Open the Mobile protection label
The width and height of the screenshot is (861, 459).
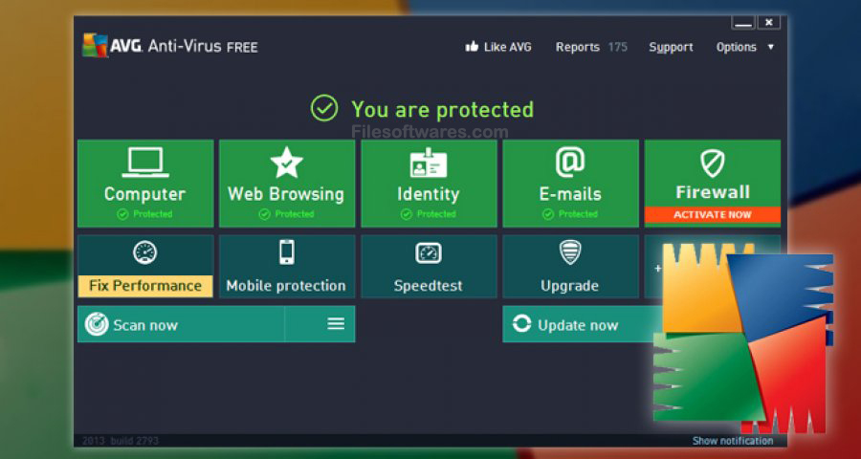pos(286,286)
